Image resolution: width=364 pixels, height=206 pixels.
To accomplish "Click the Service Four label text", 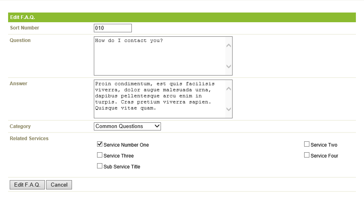I will (324, 156).
